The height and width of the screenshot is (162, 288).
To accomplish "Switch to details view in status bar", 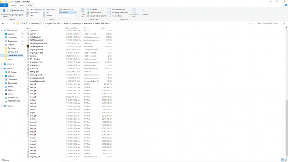I will tap(283, 160).
